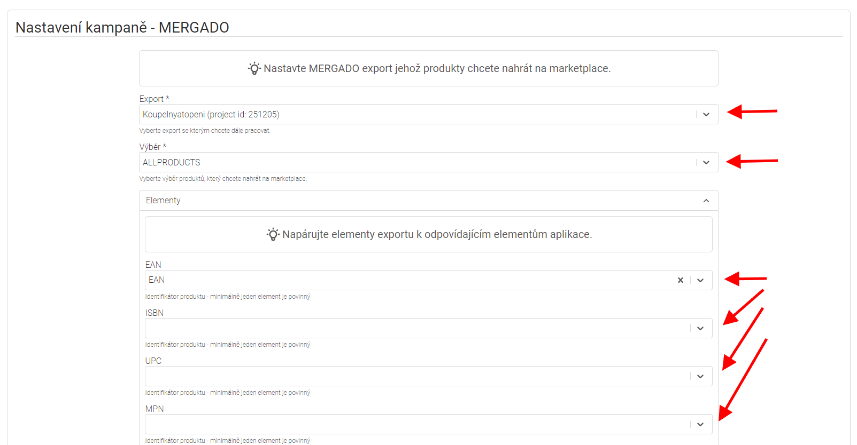Viewport: 857px width, 445px height.
Task: Click the 'Nastavení kampaně - MERGADO' heading
Action: coord(122,28)
